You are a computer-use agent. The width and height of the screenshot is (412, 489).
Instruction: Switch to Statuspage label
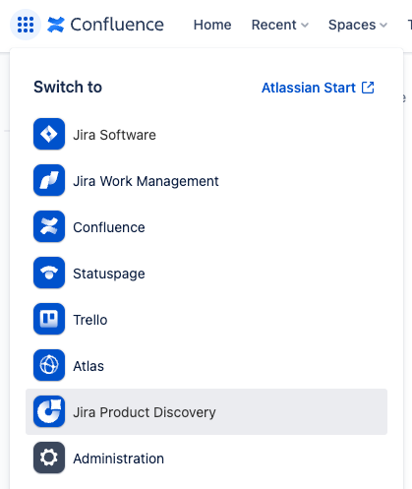(x=109, y=274)
